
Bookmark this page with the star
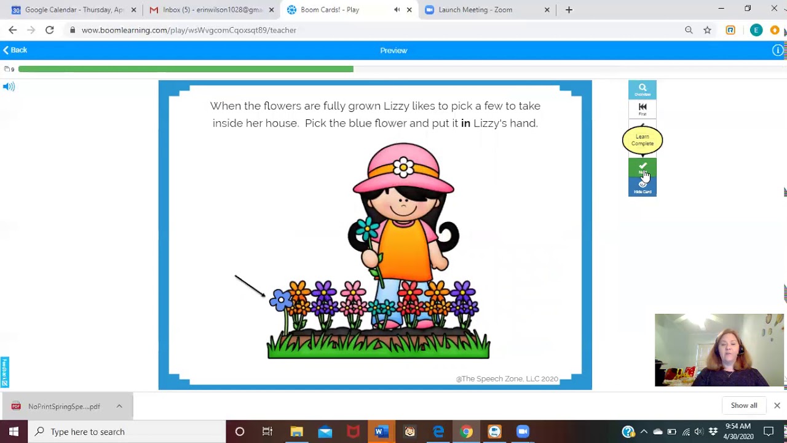(x=708, y=30)
